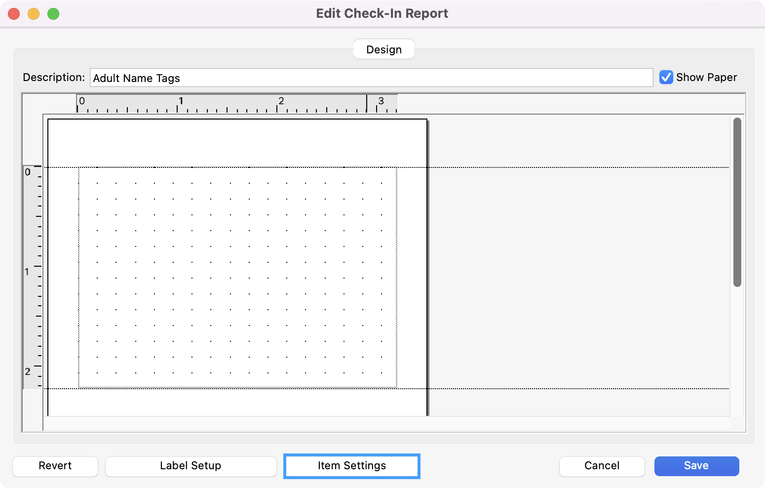This screenshot has height=488, width=765.
Task: Cancel editing the check-in report
Action: coord(602,466)
